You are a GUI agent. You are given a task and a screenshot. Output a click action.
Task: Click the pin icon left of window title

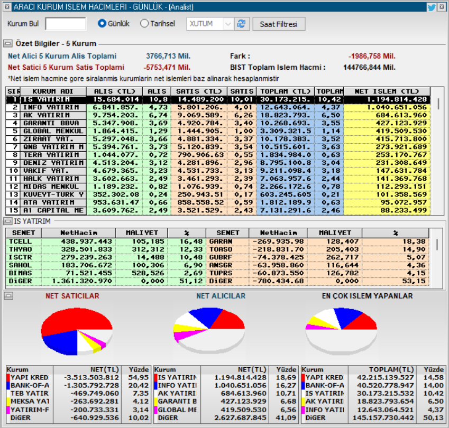(7, 7)
